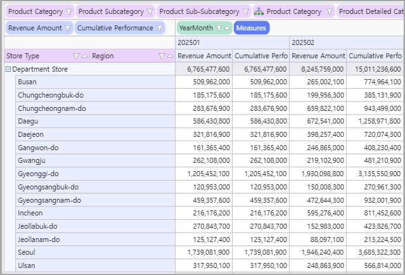The image size is (405, 275).
Task: Select the Gyeongsangbuk-do region row
Action: 95,187
